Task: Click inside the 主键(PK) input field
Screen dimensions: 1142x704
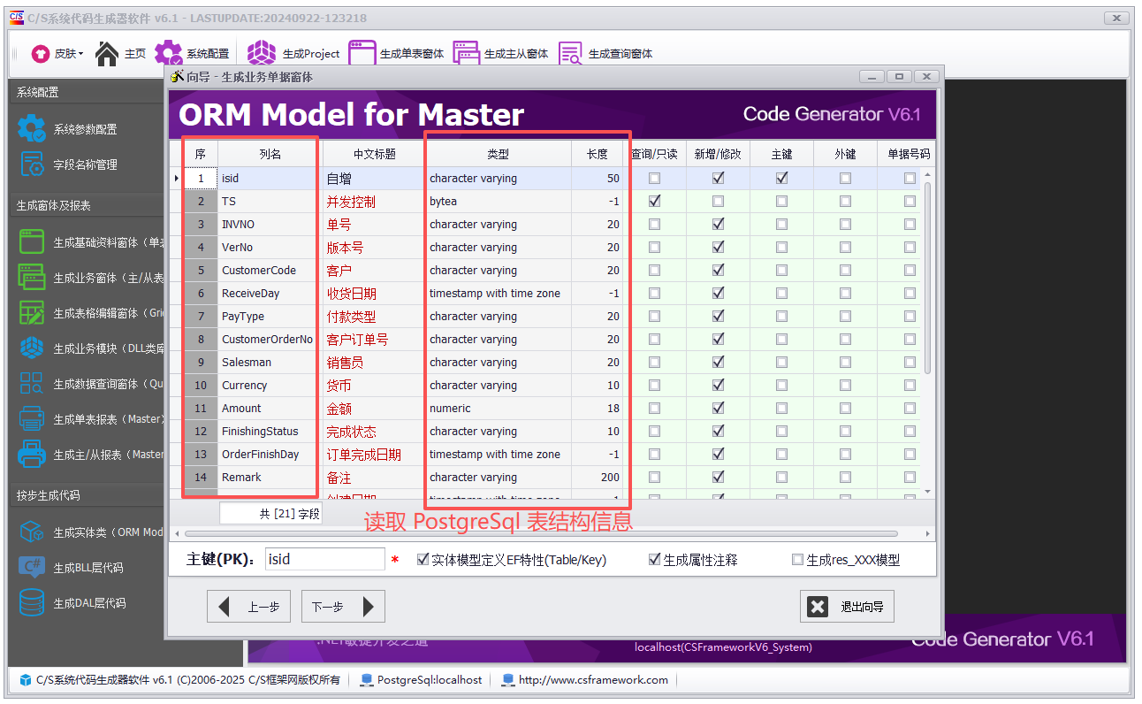Action: pos(325,558)
